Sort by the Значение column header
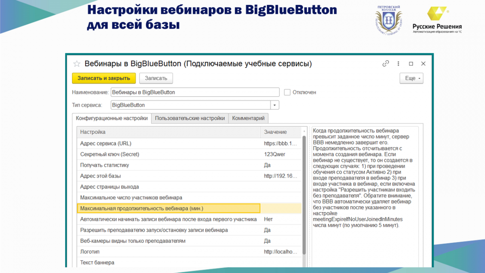The image size is (485, 273). click(x=281, y=132)
